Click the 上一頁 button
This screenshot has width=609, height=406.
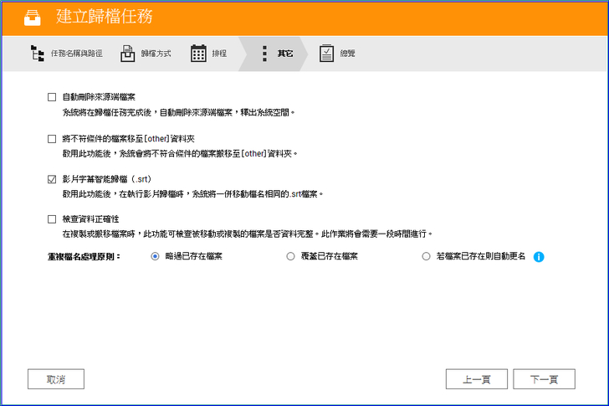tap(477, 379)
